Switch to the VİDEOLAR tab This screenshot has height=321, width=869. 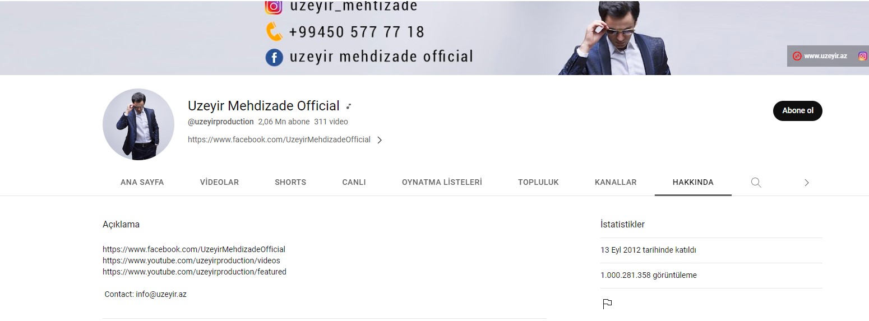[x=219, y=182]
